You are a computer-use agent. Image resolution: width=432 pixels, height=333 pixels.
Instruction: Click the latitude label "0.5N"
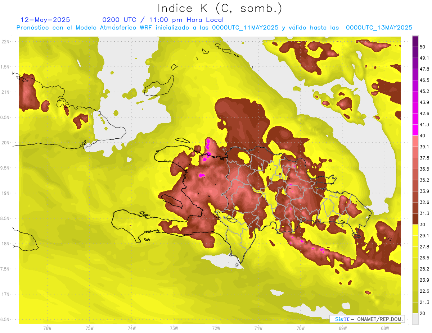coord(5,117)
